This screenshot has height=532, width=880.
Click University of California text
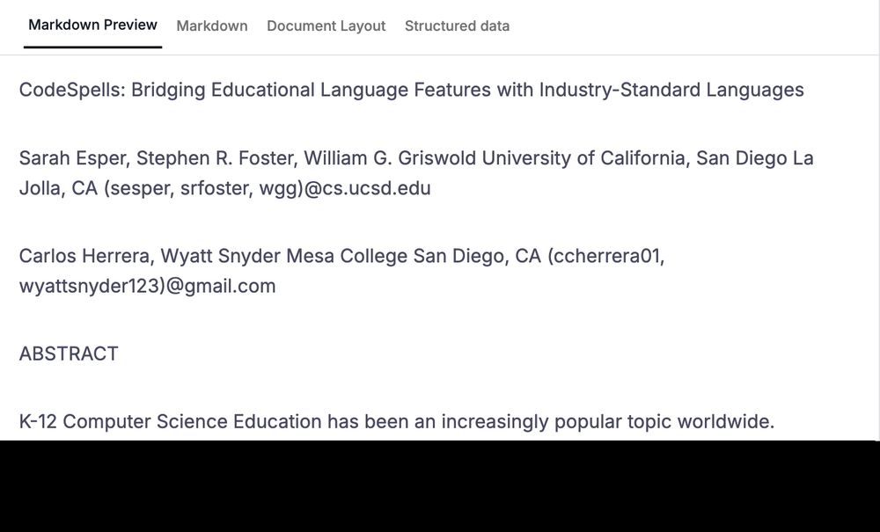click(586, 158)
